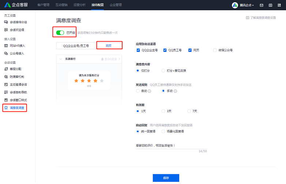
Task: Select 手动 sending rule radio
Action: point(163,91)
